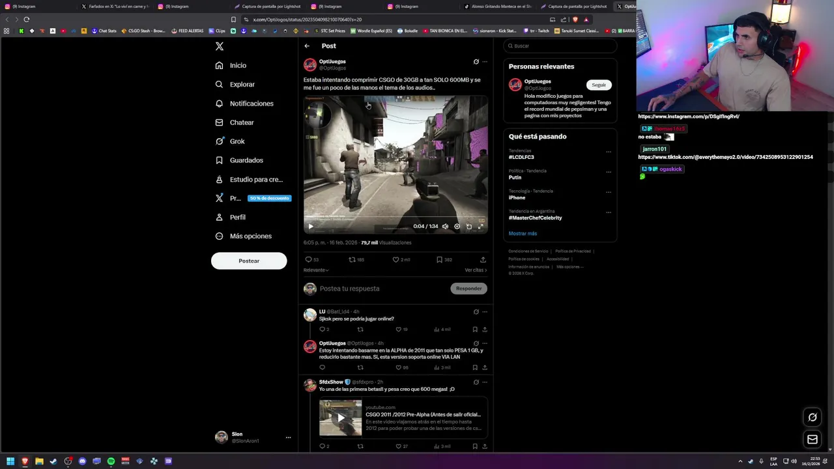
Task: Open floating messages button
Action: 812,440
